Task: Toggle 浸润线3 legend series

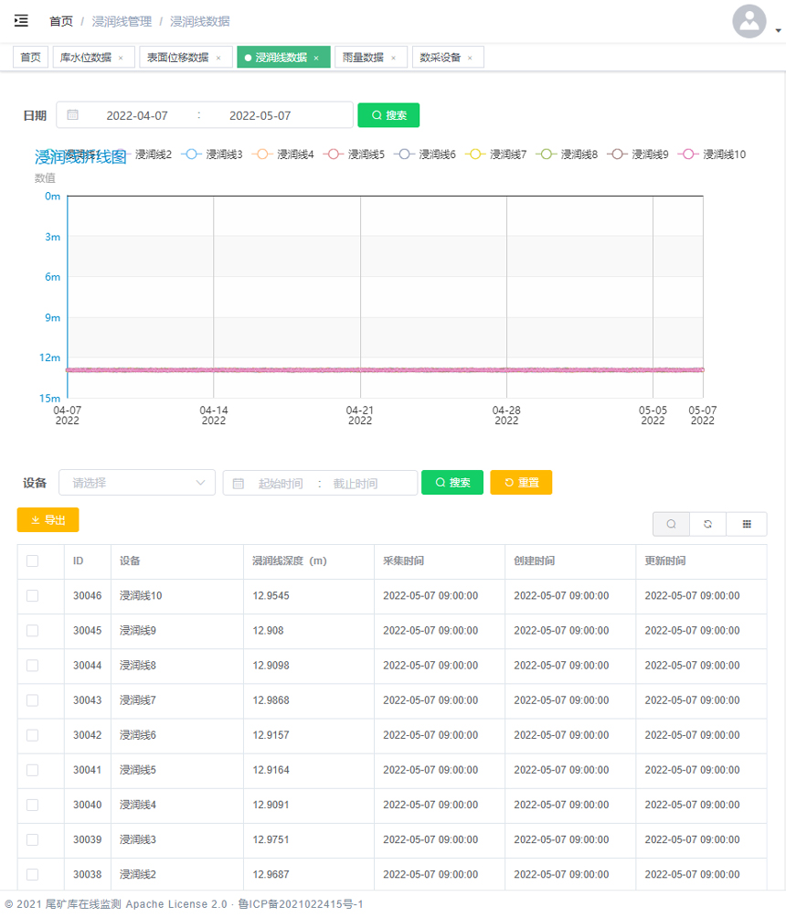Action: [213, 155]
